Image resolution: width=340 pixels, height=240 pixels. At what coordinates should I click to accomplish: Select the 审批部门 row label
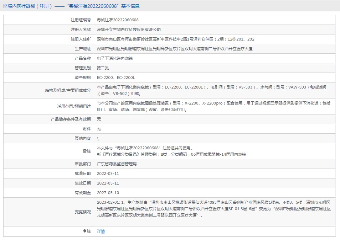83,164
